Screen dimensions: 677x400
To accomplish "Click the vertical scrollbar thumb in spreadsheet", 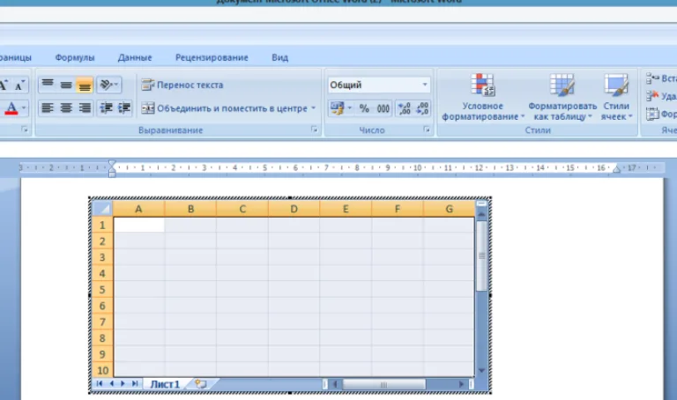I will 482,256.
